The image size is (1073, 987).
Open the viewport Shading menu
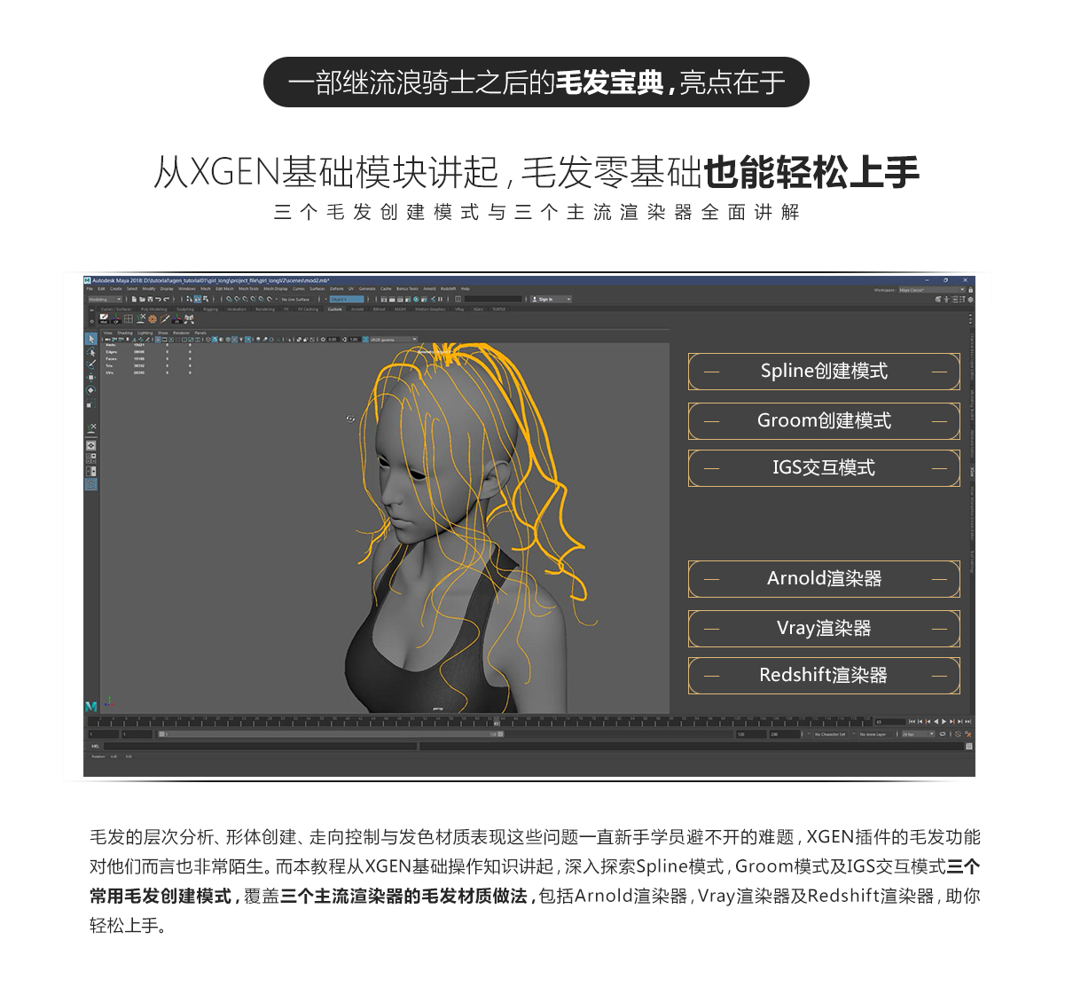(124, 333)
